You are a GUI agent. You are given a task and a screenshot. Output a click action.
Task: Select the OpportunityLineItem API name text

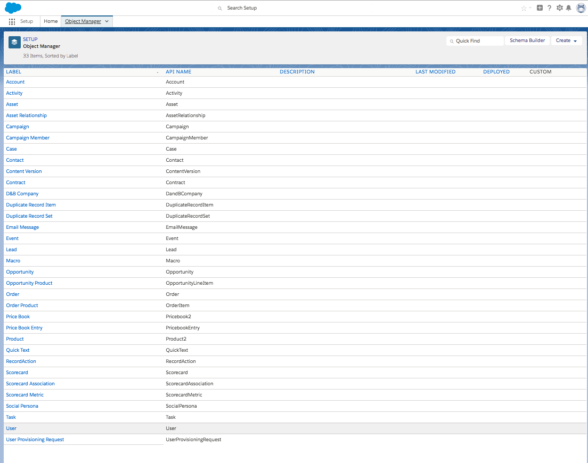(x=190, y=283)
